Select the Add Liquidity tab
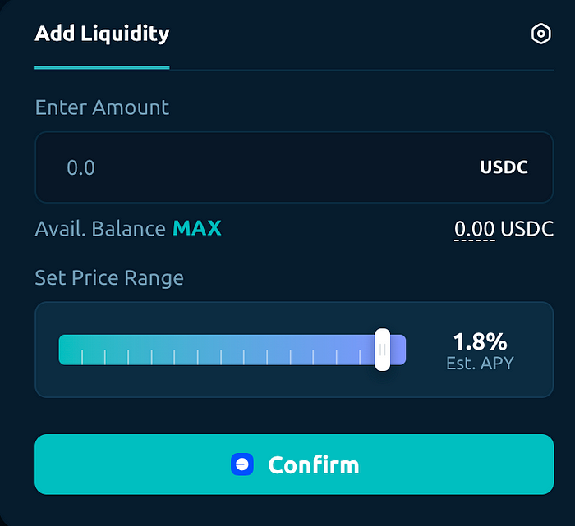Screen dimensions: 575x526 (102, 34)
